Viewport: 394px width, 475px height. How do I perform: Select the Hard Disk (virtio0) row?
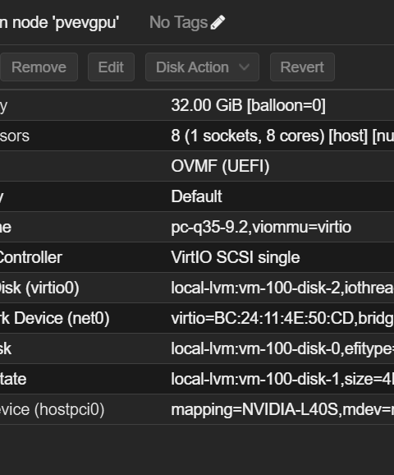197,288
